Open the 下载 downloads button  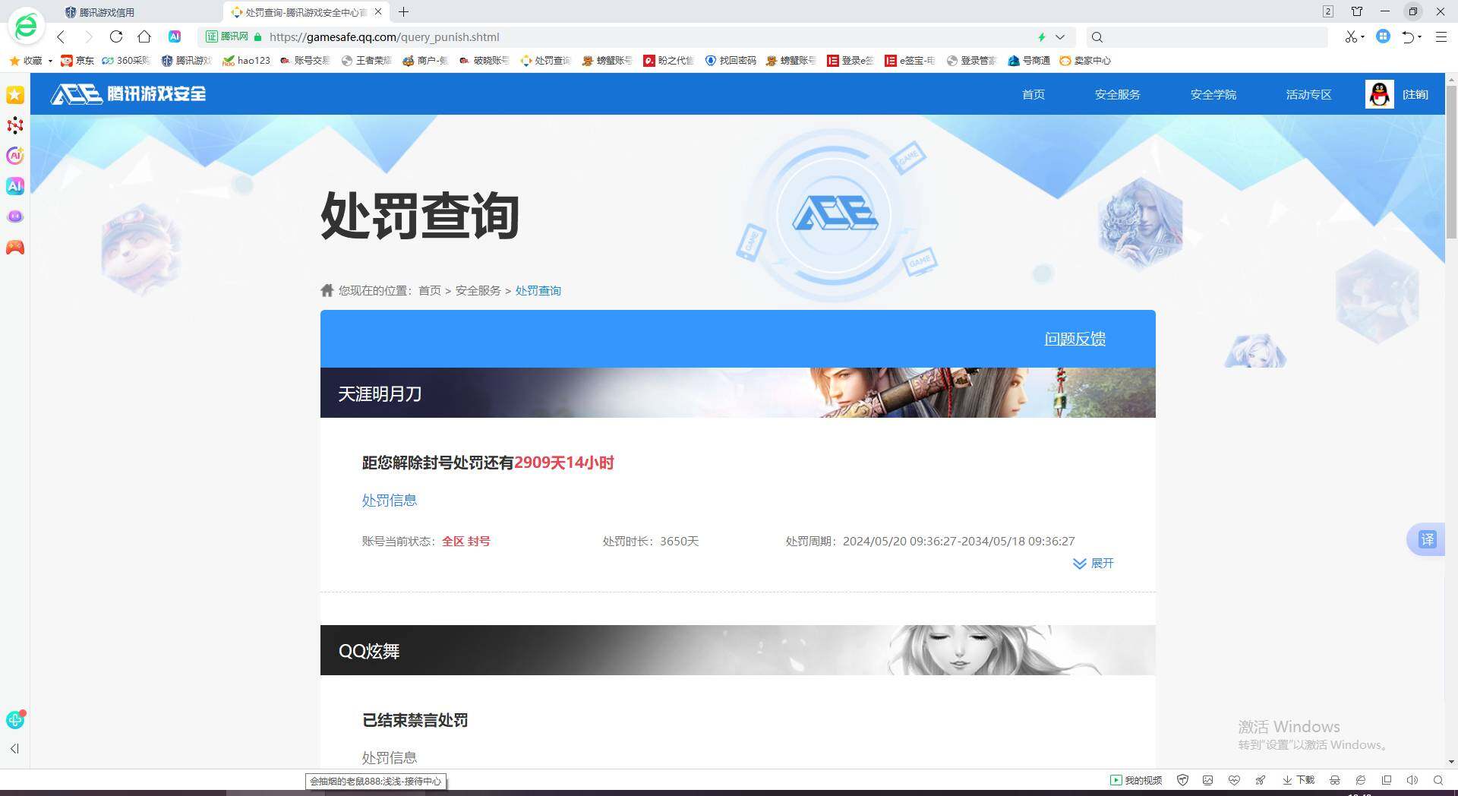point(1299,780)
